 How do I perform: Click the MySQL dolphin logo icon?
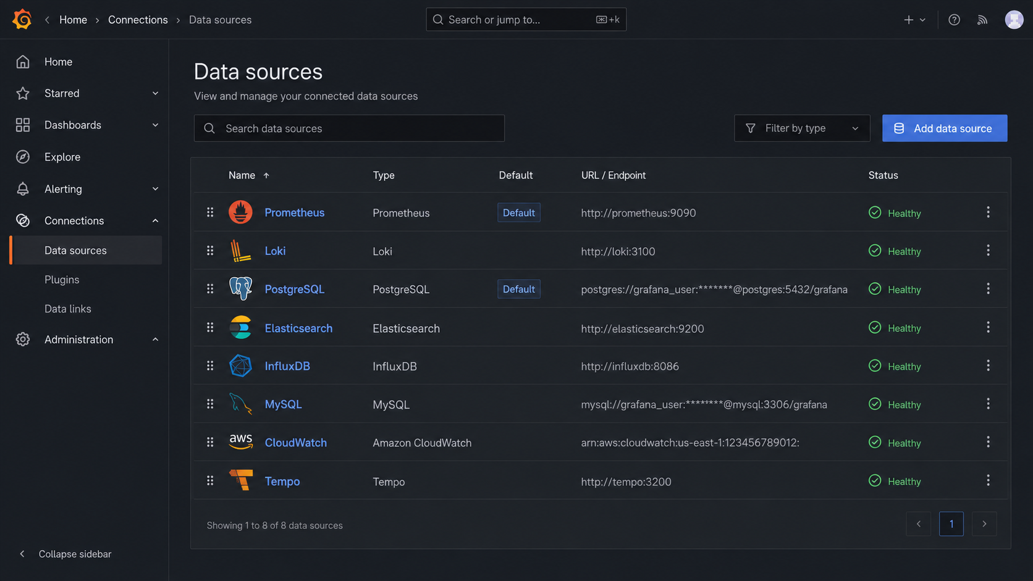pos(240,404)
